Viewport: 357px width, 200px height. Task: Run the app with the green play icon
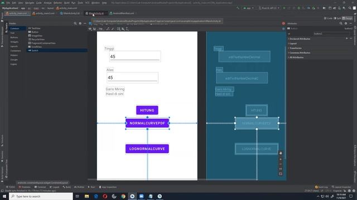[284, 8]
